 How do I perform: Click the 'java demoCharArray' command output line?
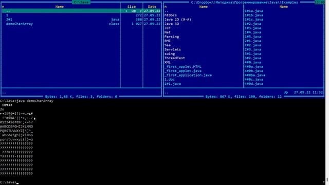tap(27, 101)
